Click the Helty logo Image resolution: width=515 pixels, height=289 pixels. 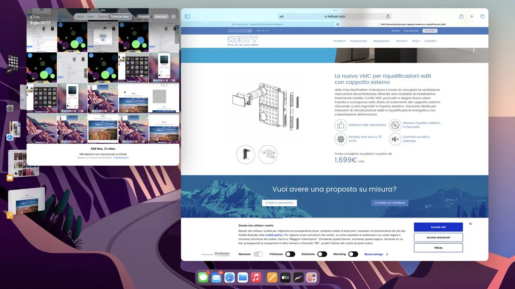point(243,39)
